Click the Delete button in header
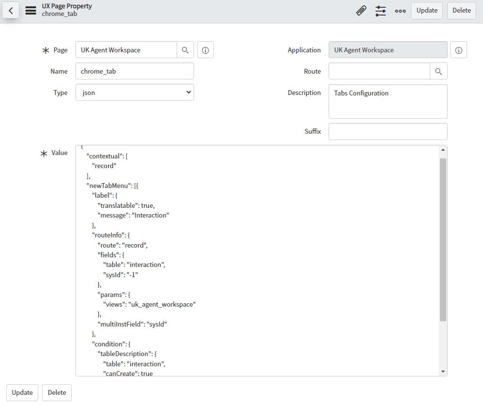 (462, 11)
